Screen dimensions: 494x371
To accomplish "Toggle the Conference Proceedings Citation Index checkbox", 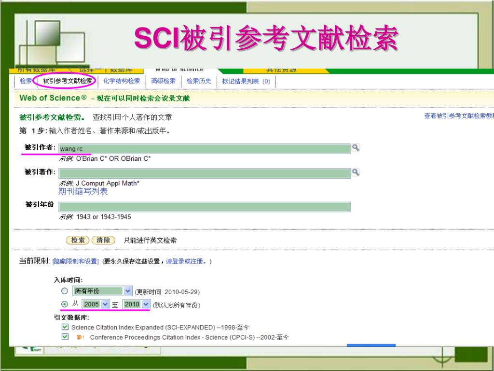I will [x=65, y=337].
